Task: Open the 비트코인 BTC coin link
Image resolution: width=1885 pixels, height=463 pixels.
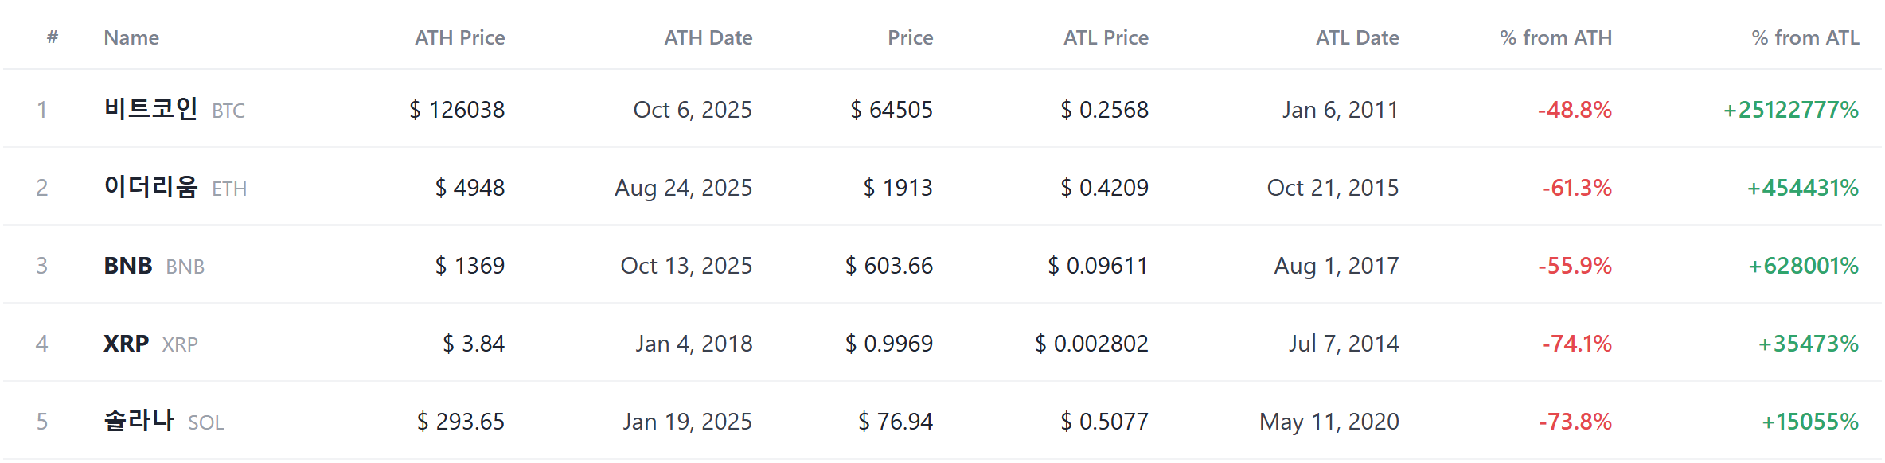Action: 174,109
